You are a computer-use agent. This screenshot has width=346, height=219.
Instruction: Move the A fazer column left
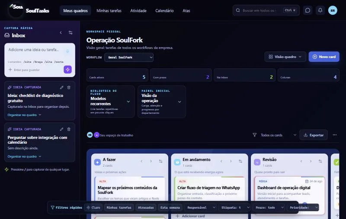[x=141, y=161]
